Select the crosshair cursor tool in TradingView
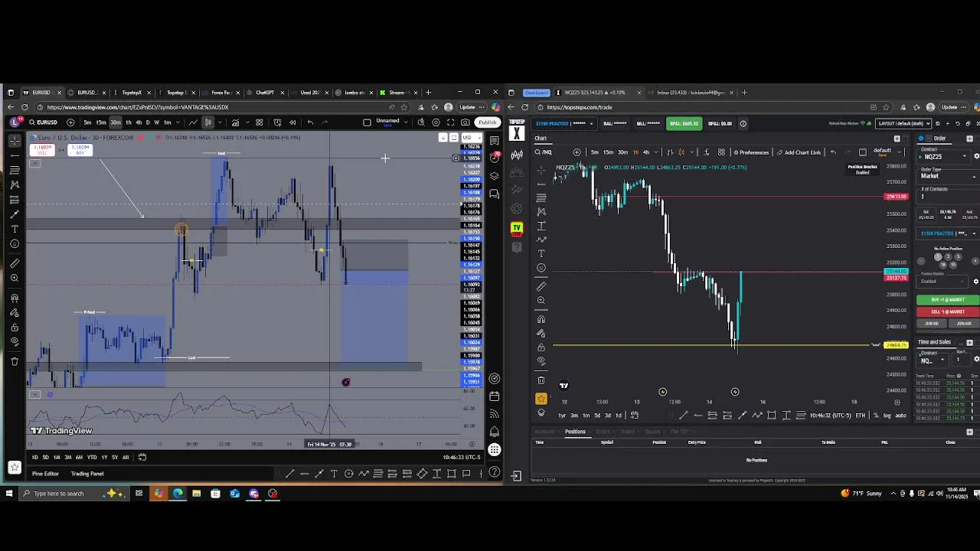 click(15, 140)
